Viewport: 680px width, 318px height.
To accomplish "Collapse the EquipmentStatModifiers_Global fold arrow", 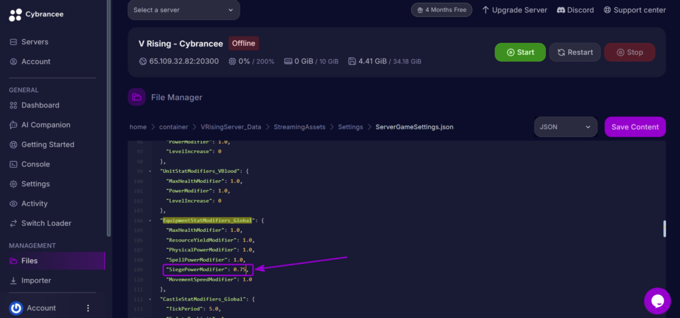I will tap(149, 221).
